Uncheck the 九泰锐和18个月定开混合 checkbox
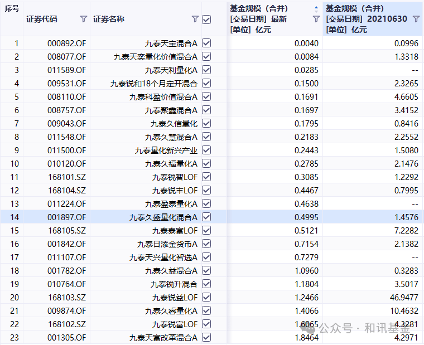The height and width of the screenshot is (345, 424). coord(206,83)
